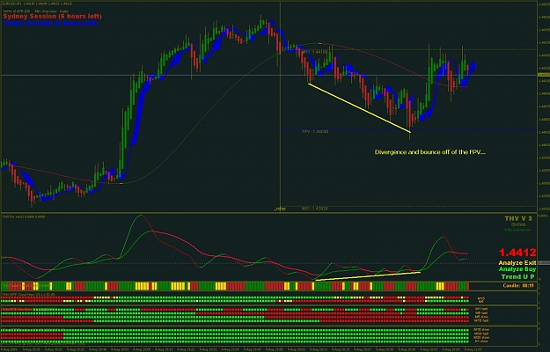Select the 'Divergence and bounce off of the FPV...' annotation
Image resolution: width=550 pixels, height=352 pixels.
pyautogui.click(x=430, y=152)
